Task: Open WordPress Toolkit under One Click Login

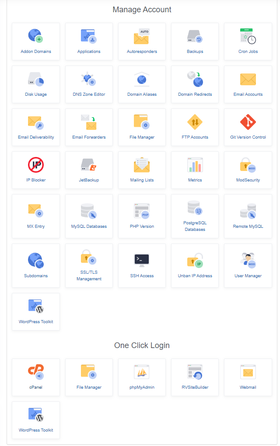Action: click(35, 415)
